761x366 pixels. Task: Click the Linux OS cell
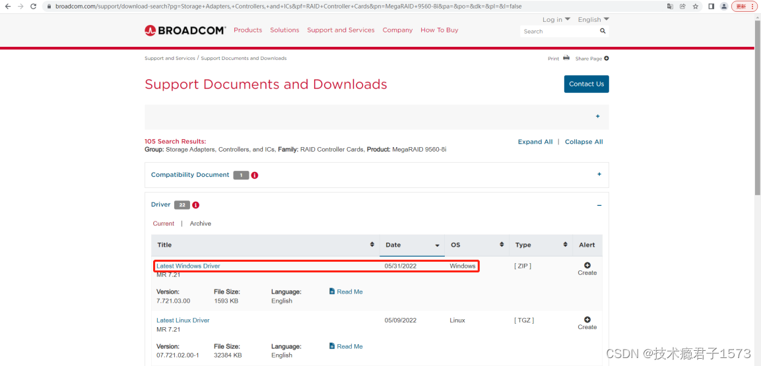tap(457, 320)
